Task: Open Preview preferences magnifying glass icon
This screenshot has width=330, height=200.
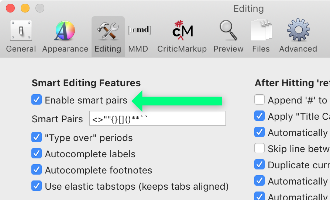Action: pos(228,30)
